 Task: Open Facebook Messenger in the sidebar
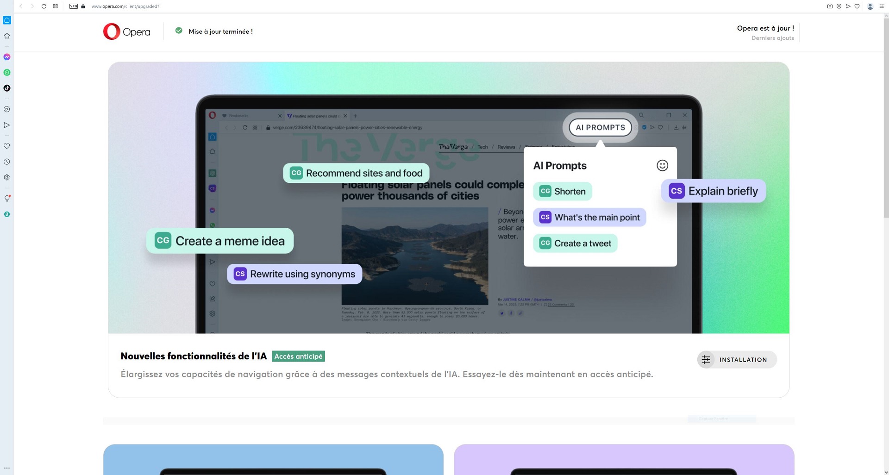tap(7, 57)
